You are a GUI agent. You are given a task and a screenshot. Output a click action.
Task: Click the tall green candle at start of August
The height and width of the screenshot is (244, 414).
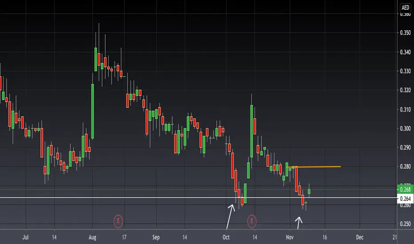[93, 111]
